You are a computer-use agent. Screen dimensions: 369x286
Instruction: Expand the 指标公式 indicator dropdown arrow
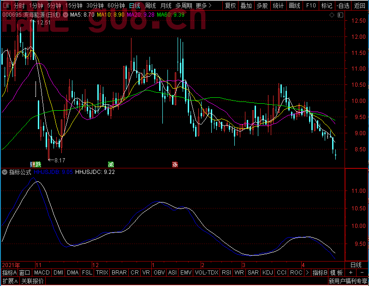(x=5, y=172)
